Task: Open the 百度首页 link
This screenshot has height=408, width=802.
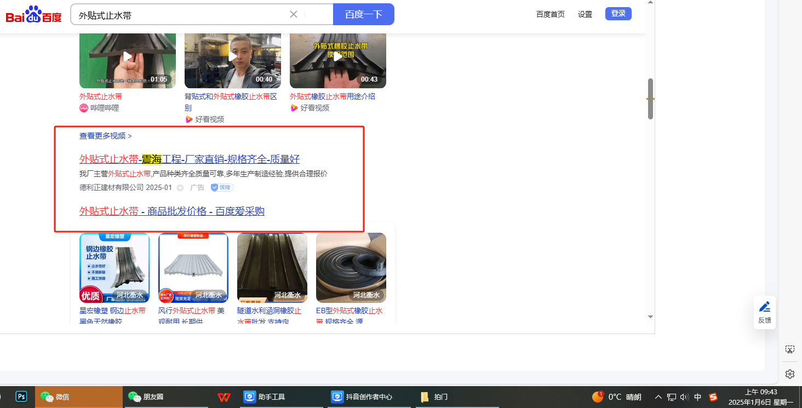Action: 551,14
